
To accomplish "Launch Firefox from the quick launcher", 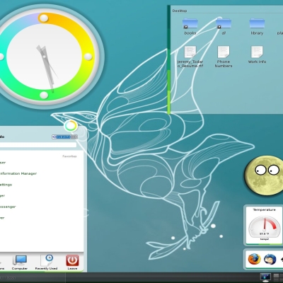I will (x=255, y=260).
